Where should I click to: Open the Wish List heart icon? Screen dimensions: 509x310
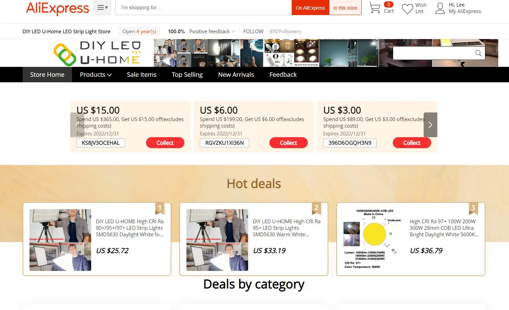[x=407, y=9]
